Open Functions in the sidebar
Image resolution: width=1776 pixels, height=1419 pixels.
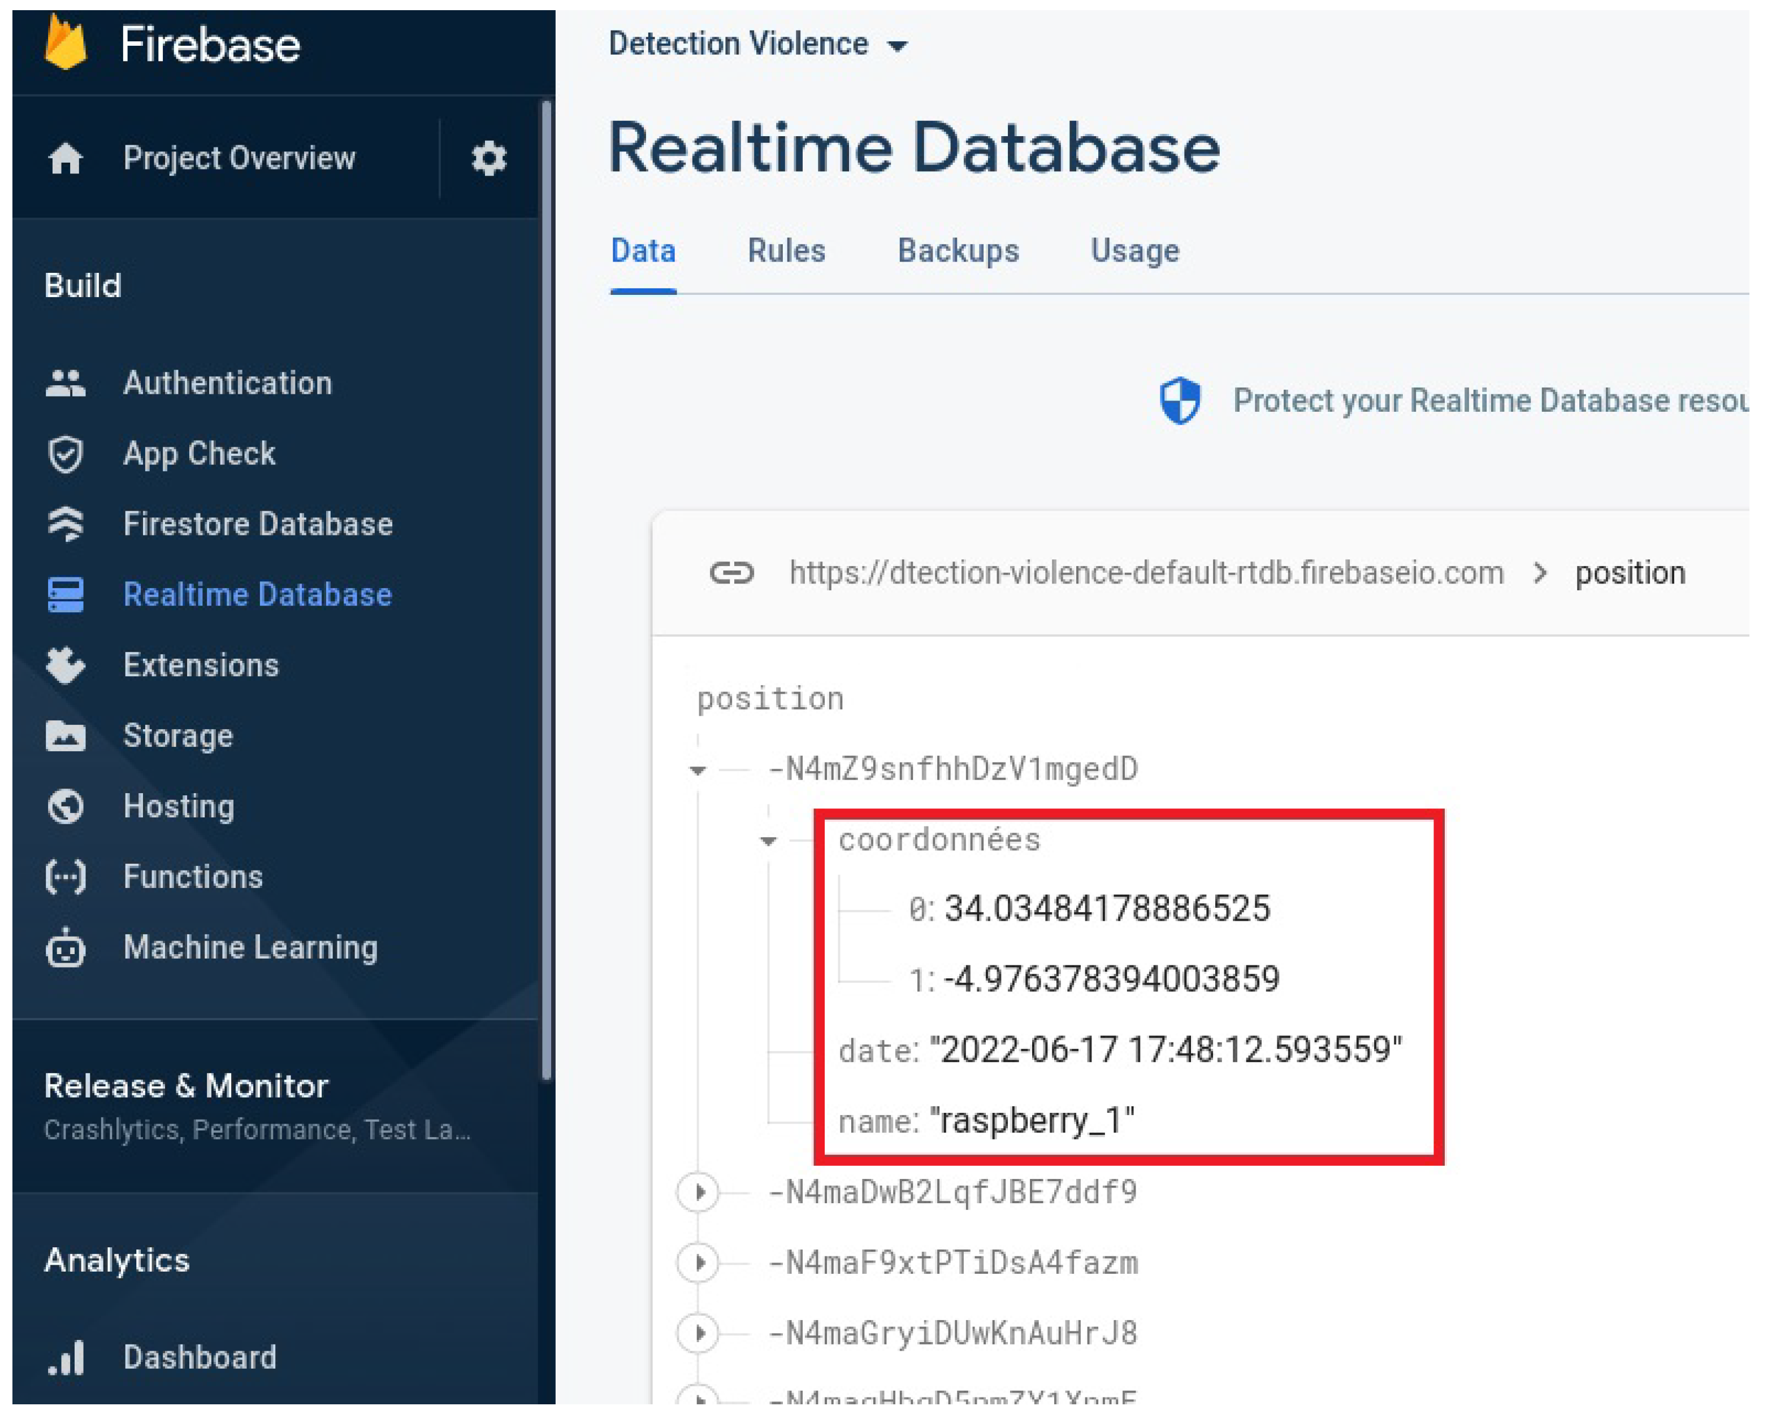click(193, 877)
